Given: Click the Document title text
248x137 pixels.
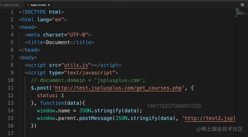Looking at the screenshot, I should 58,42.
